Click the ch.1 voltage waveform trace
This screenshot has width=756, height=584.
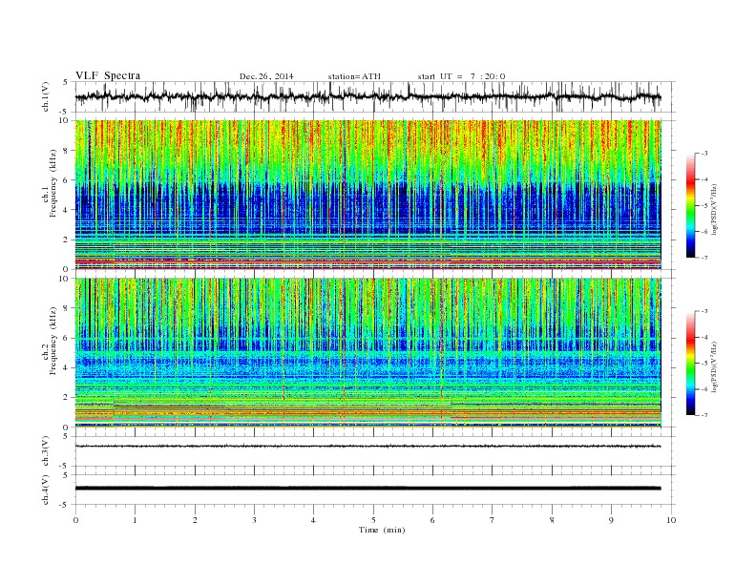[x=367, y=96]
